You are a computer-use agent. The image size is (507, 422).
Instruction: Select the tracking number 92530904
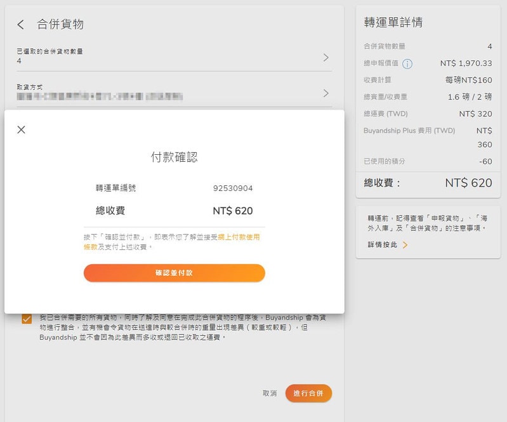tap(232, 188)
